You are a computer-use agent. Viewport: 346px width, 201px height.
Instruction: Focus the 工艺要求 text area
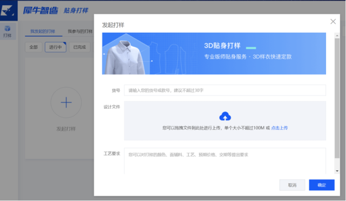click(225, 161)
